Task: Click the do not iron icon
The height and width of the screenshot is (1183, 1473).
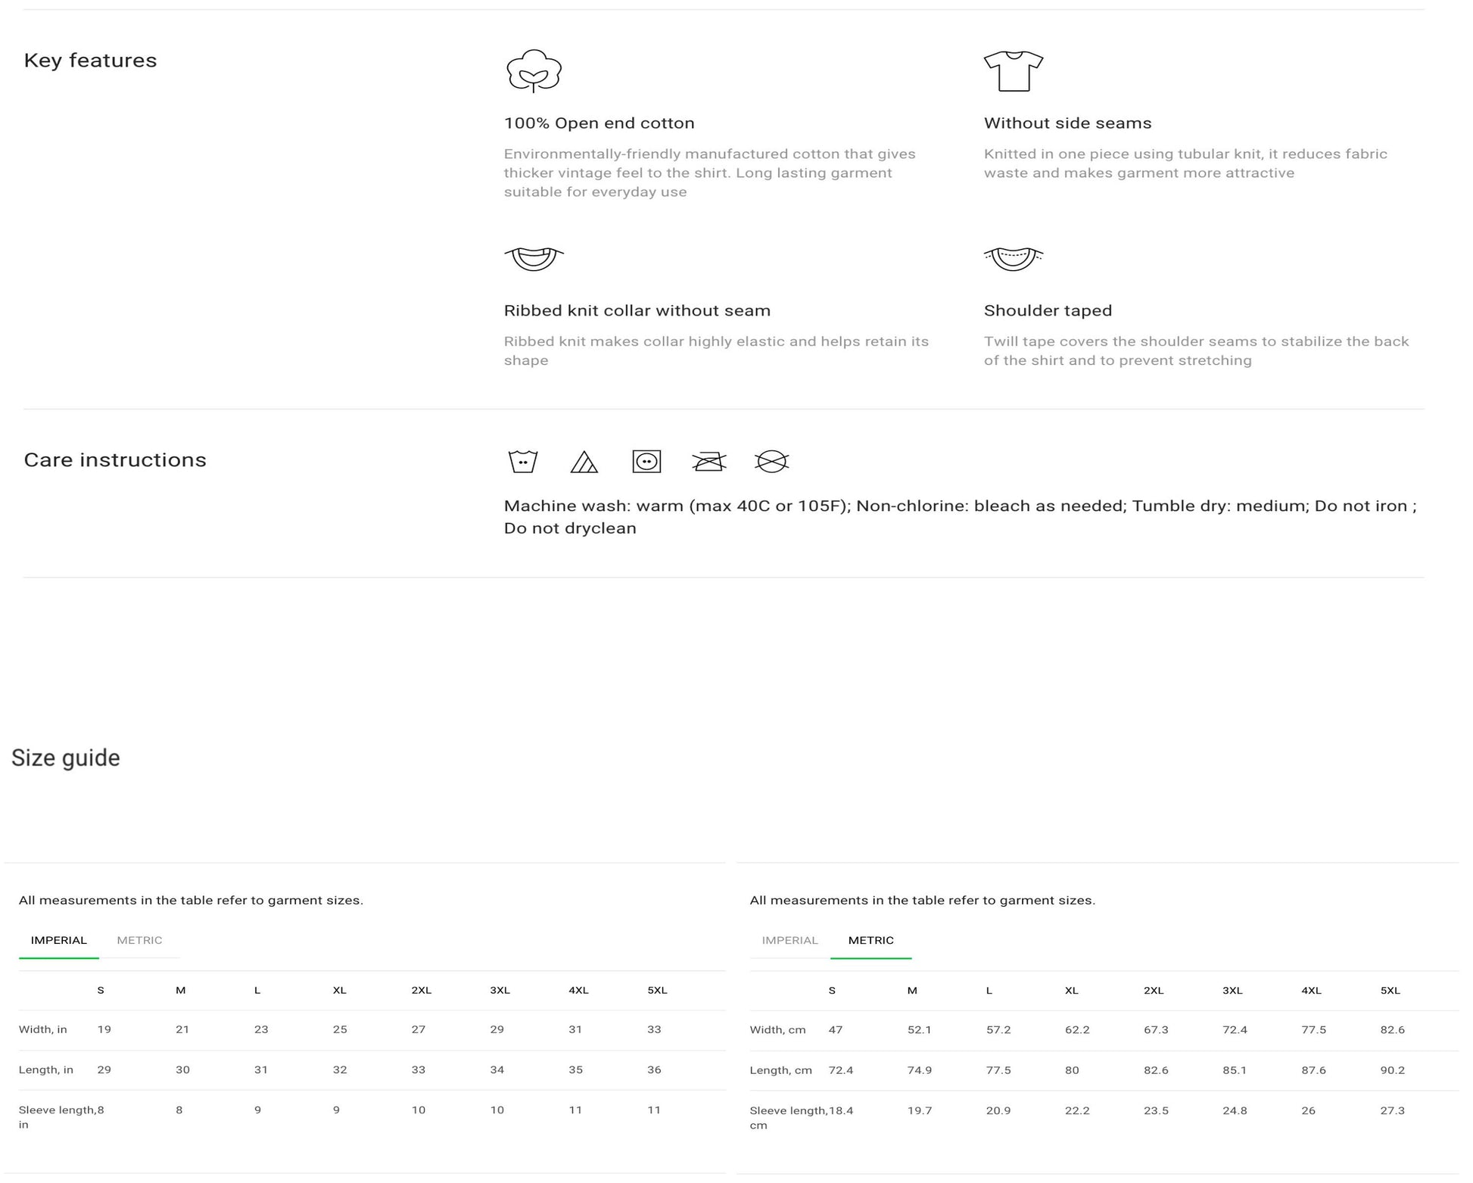Action: (x=708, y=461)
